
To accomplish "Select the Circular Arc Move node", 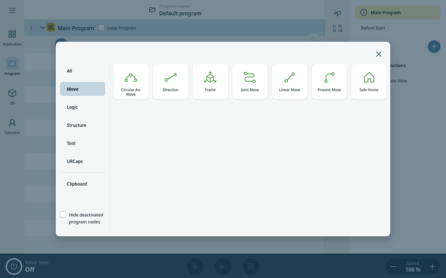I will point(131,82).
